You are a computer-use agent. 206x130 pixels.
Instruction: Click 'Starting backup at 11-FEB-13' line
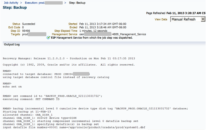pos(27,112)
